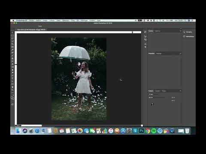Select the Blur tool

12,70
